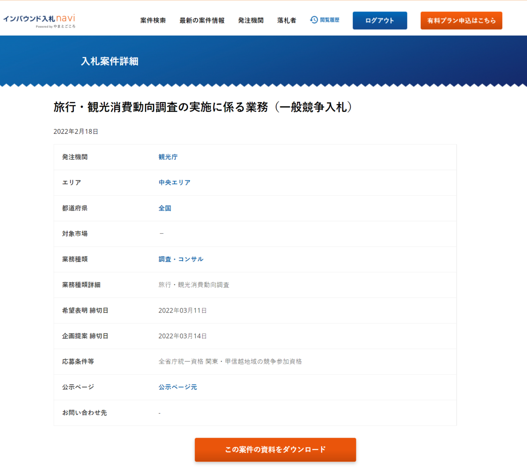
Task: Click the date 2022年03月14日
Action: (183, 336)
